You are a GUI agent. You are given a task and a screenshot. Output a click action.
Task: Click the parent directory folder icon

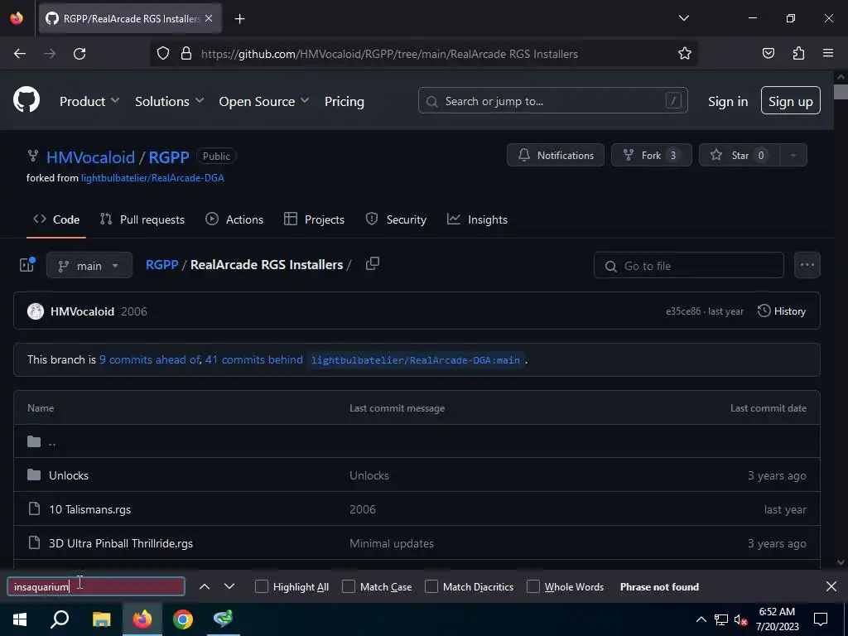34,442
